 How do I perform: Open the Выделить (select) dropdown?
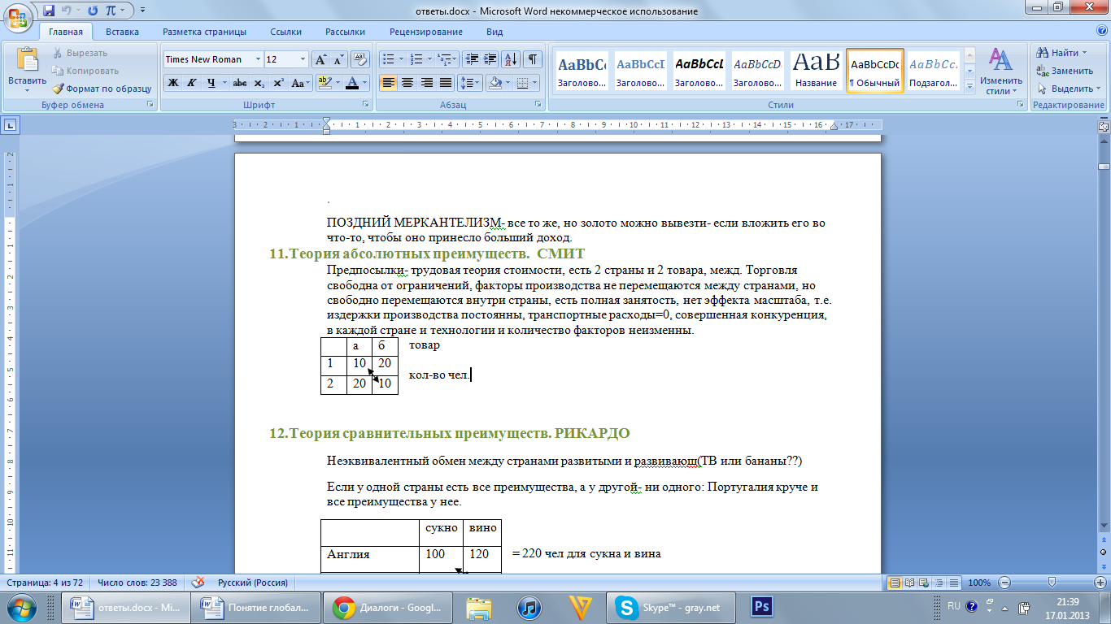click(1098, 89)
